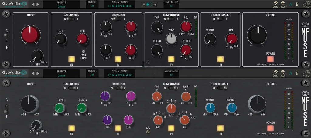This screenshot has height=138, width=311.
Task: Toggle the Saturation IN button under ZNR DRIVE
Action: point(71,59)
